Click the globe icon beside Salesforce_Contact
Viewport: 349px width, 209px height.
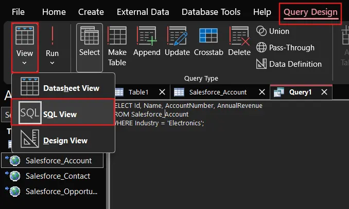14,176
